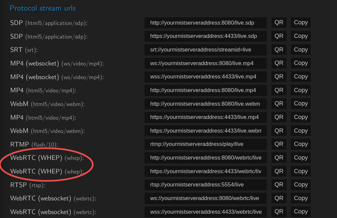Viewport: 337px width, 218px height.
Task: Click the "Protocol stream urls" heading
Action: pyautogui.click(x=43, y=8)
